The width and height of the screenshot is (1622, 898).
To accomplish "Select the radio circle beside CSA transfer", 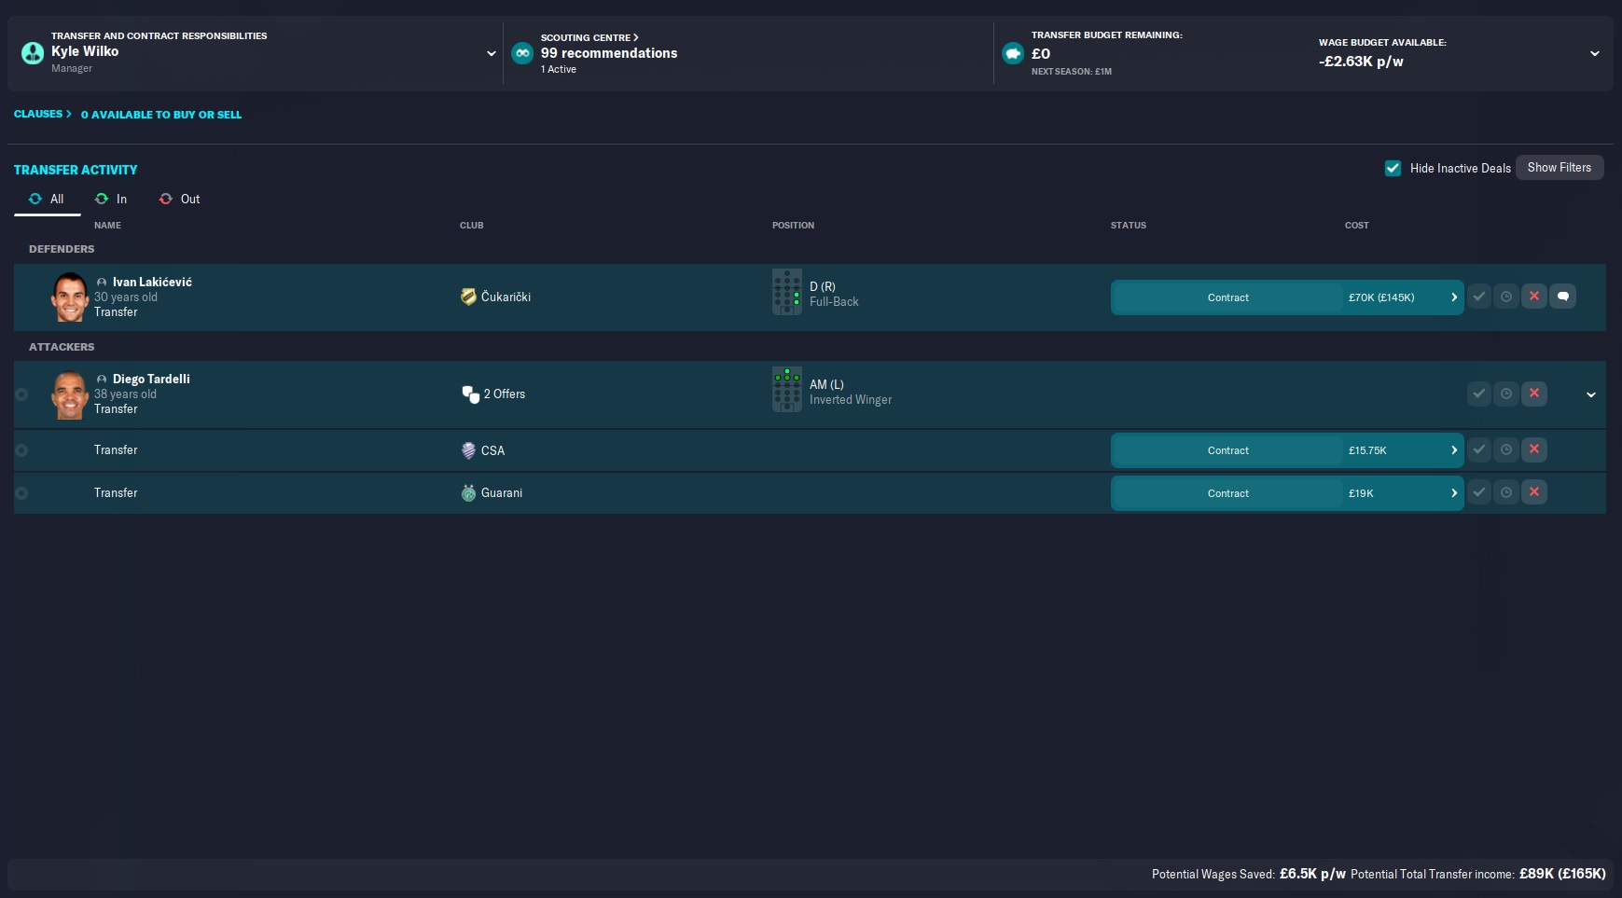I will 21,450.
